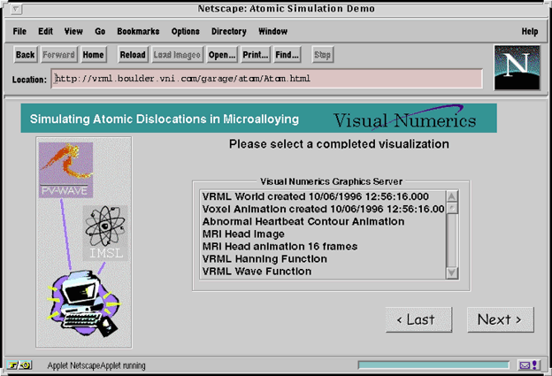Select 'MRI Head Image' list item
This screenshot has height=376, width=552.
[x=323, y=234]
